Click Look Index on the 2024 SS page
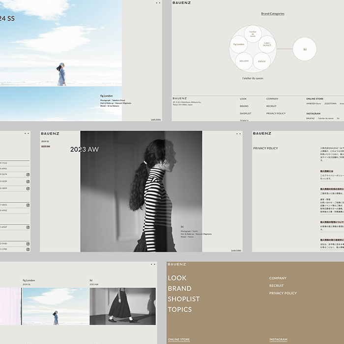The width and height of the screenshot is (344, 344). coord(156,119)
